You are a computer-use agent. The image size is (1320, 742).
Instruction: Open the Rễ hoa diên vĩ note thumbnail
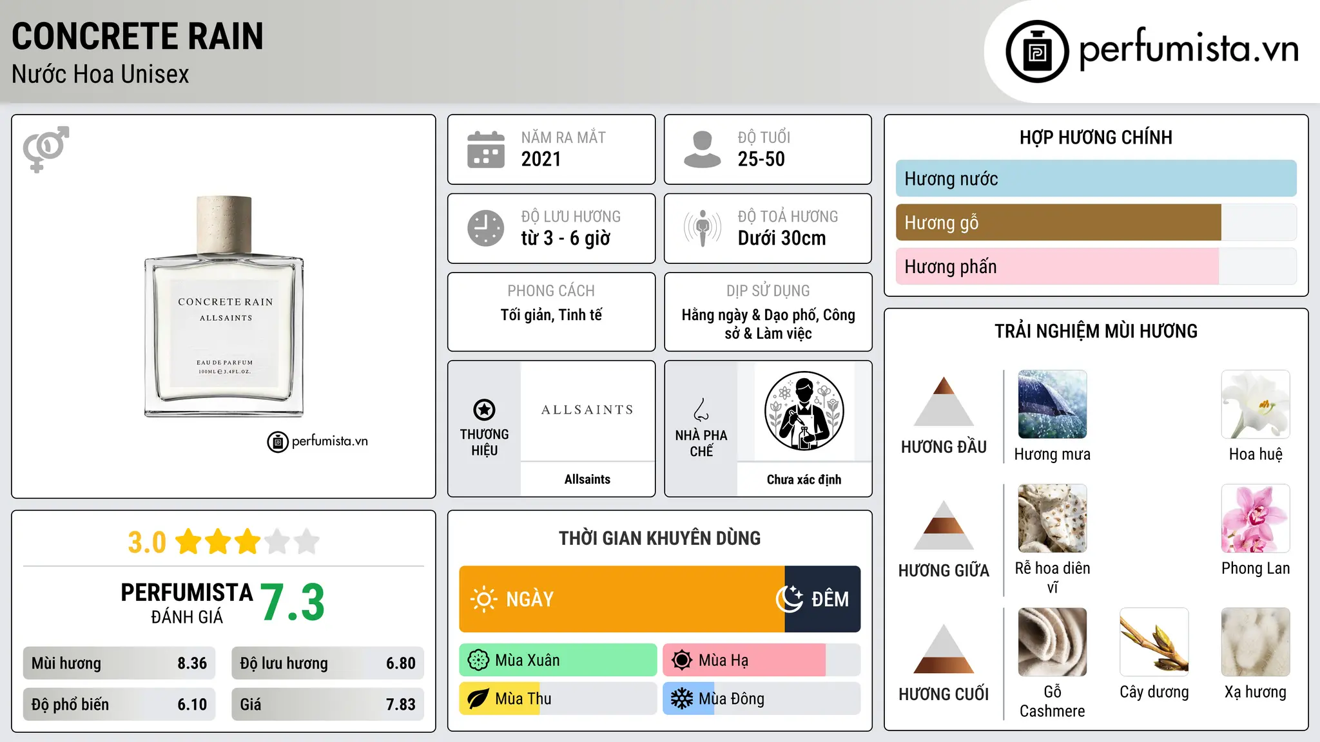click(1053, 518)
